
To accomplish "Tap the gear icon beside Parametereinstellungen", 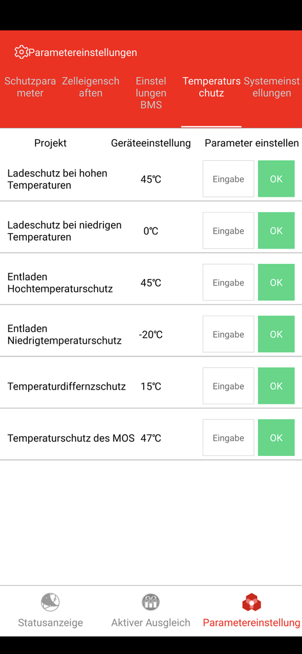I will point(21,52).
